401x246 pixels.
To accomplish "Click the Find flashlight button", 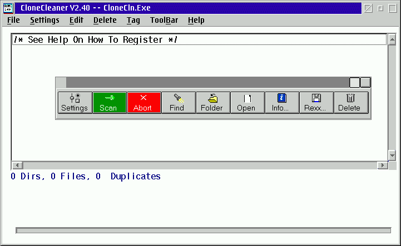I will point(179,103).
